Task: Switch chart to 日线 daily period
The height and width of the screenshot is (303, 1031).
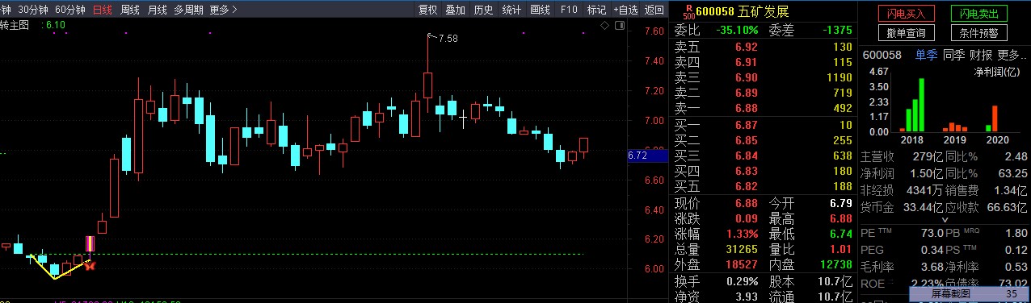Action: point(103,10)
